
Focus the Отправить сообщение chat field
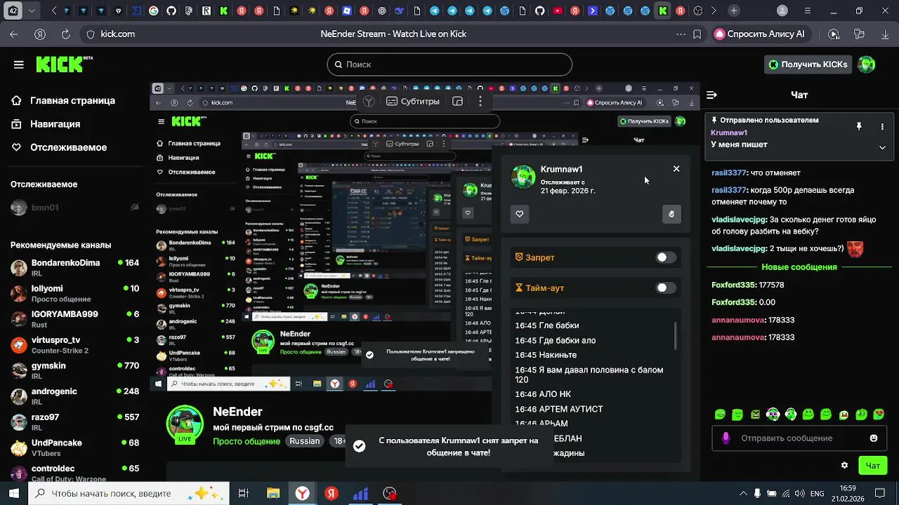click(800, 438)
